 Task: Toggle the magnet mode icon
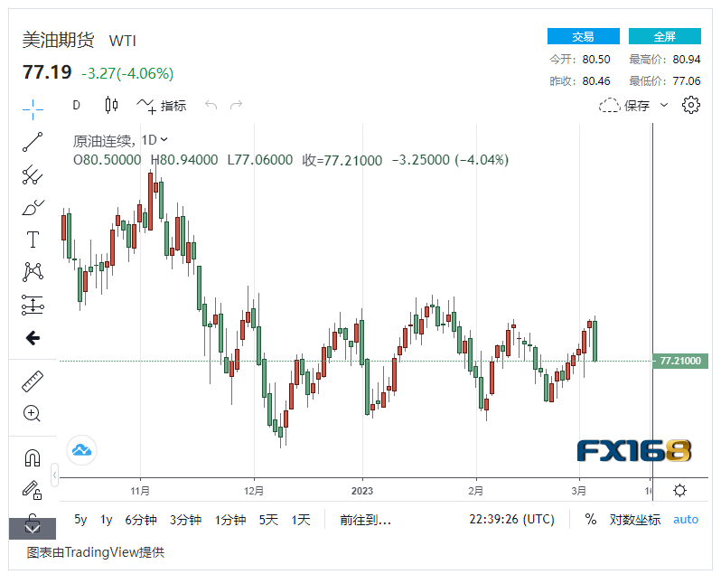(x=33, y=458)
